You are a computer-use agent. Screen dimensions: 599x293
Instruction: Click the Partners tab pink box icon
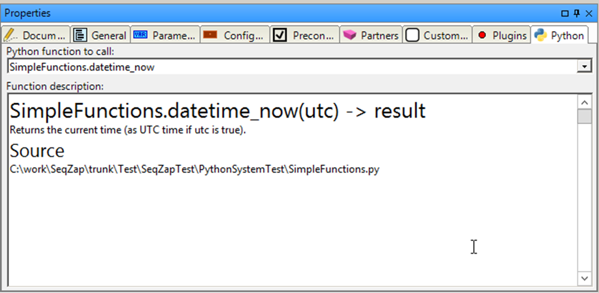click(x=350, y=35)
